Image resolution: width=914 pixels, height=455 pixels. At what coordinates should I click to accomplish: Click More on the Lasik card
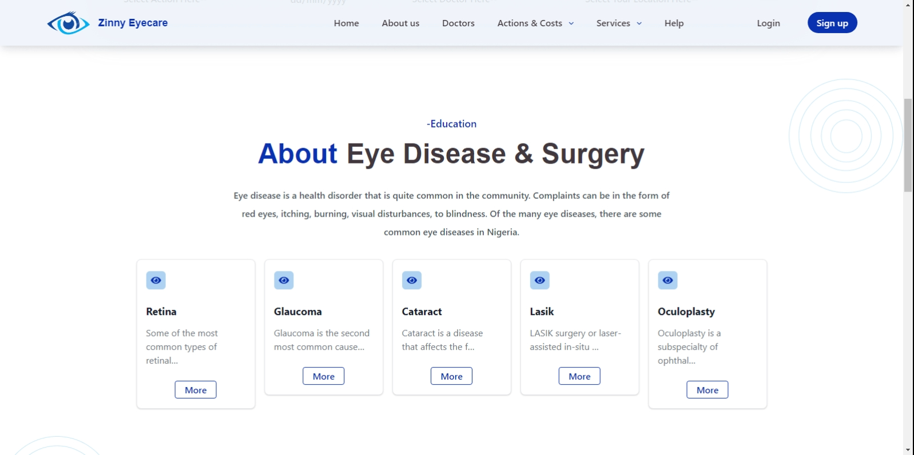coord(579,376)
